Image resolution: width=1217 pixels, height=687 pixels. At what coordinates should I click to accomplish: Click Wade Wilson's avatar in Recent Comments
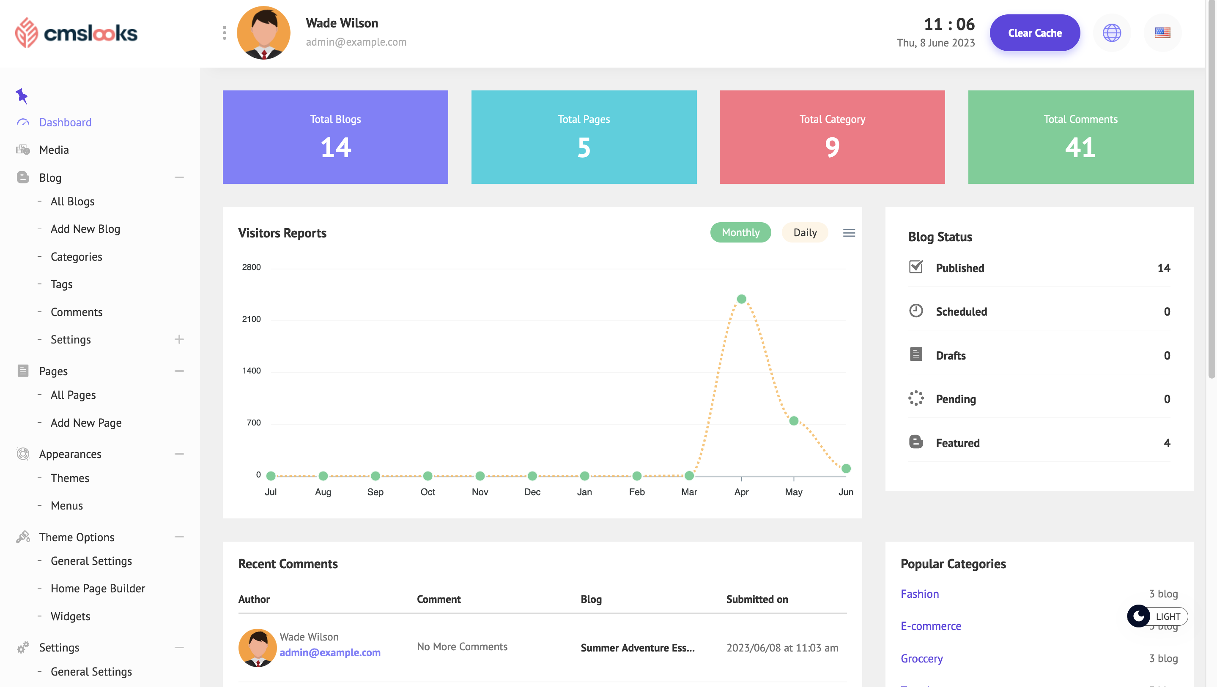[257, 647]
